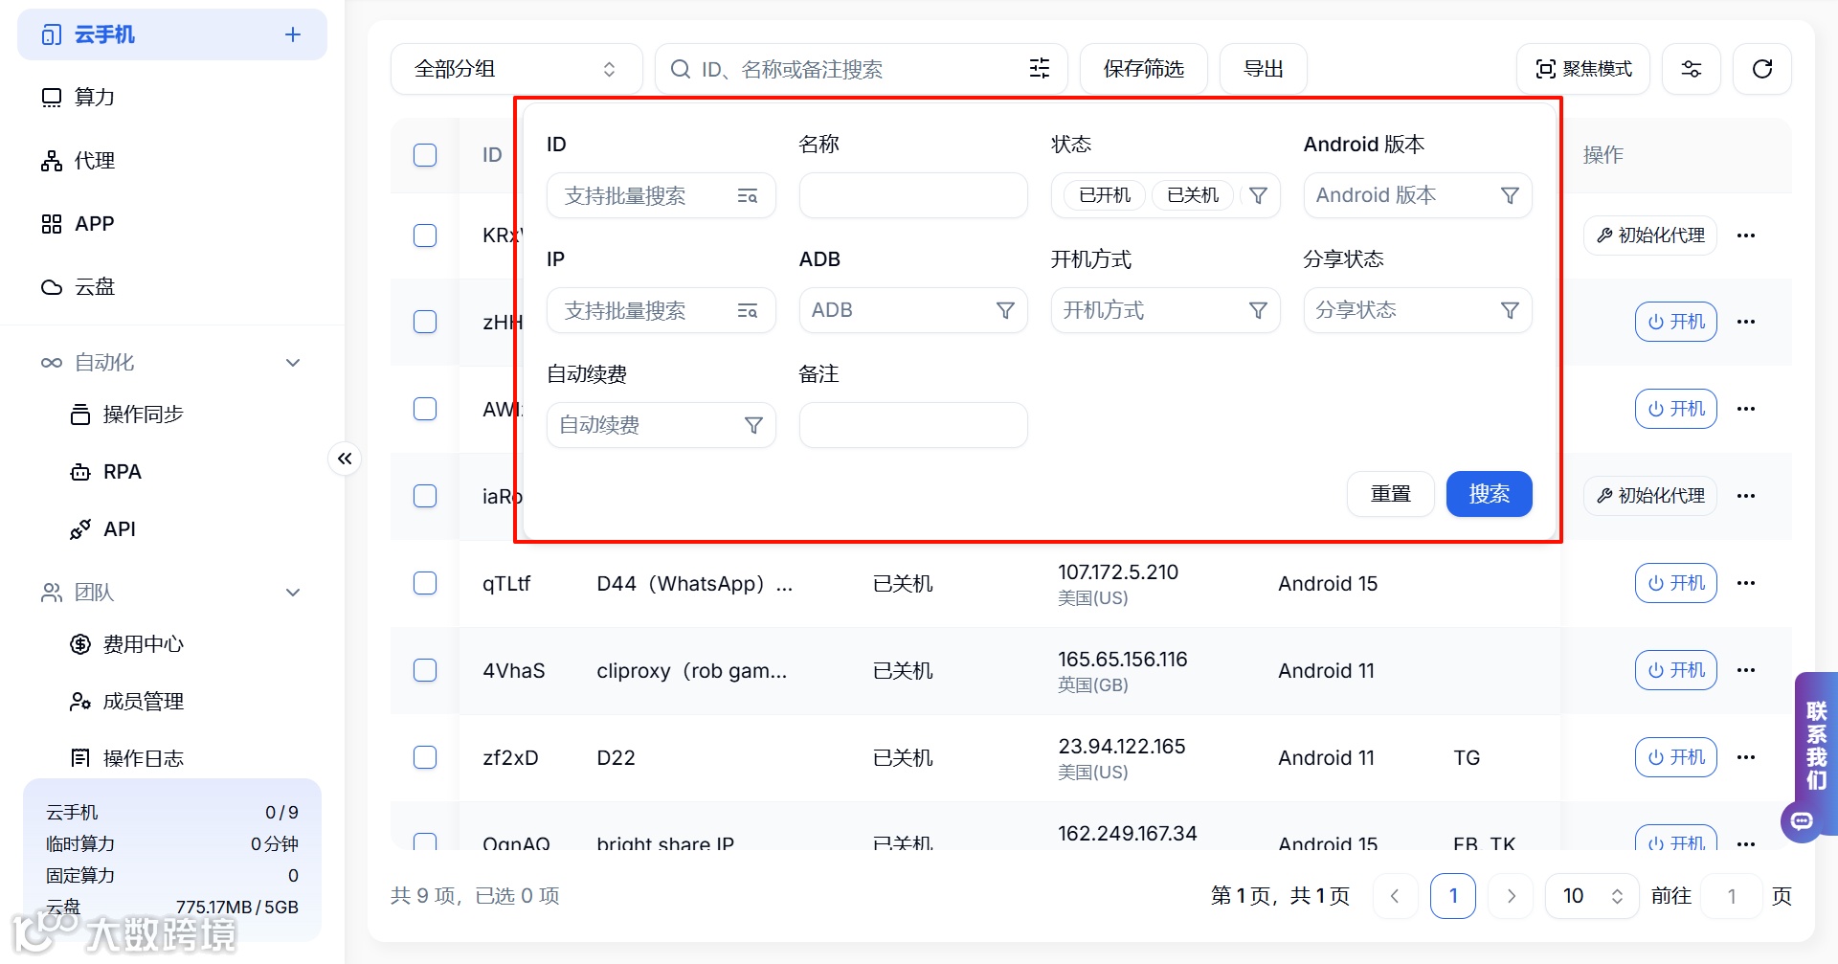Enable 聚焦模式 focus mode
This screenshot has width=1838, height=964.
(x=1582, y=69)
